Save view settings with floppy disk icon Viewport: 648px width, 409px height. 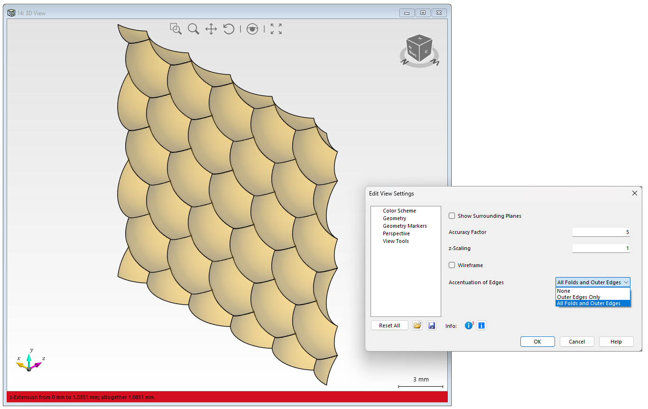point(432,325)
